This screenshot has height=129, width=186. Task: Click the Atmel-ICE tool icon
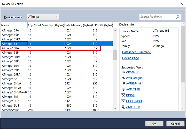click(x=123, y=72)
